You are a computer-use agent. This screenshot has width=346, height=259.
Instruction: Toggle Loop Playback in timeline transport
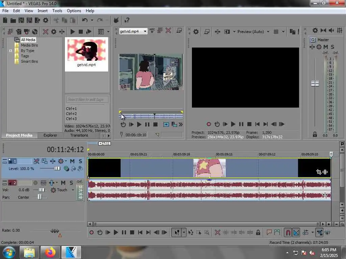[x=100, y=232]
